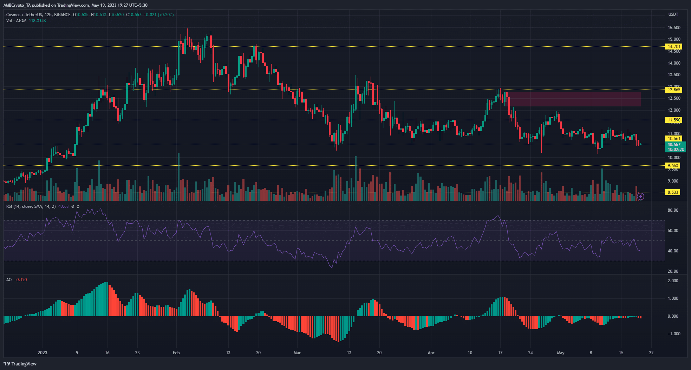
Task: Click the Mar label on time axis
Action: [297, 353]
